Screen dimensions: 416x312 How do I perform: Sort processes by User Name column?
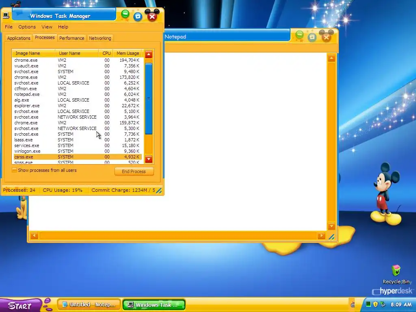tap(77, 53)
